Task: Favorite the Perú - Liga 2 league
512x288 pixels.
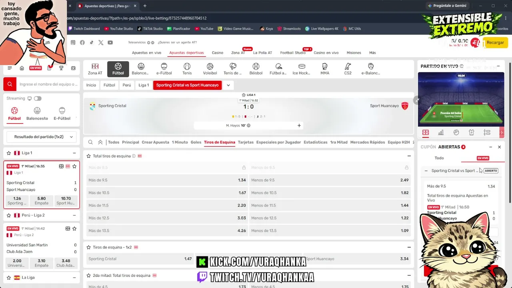Action: coord(9,215)
